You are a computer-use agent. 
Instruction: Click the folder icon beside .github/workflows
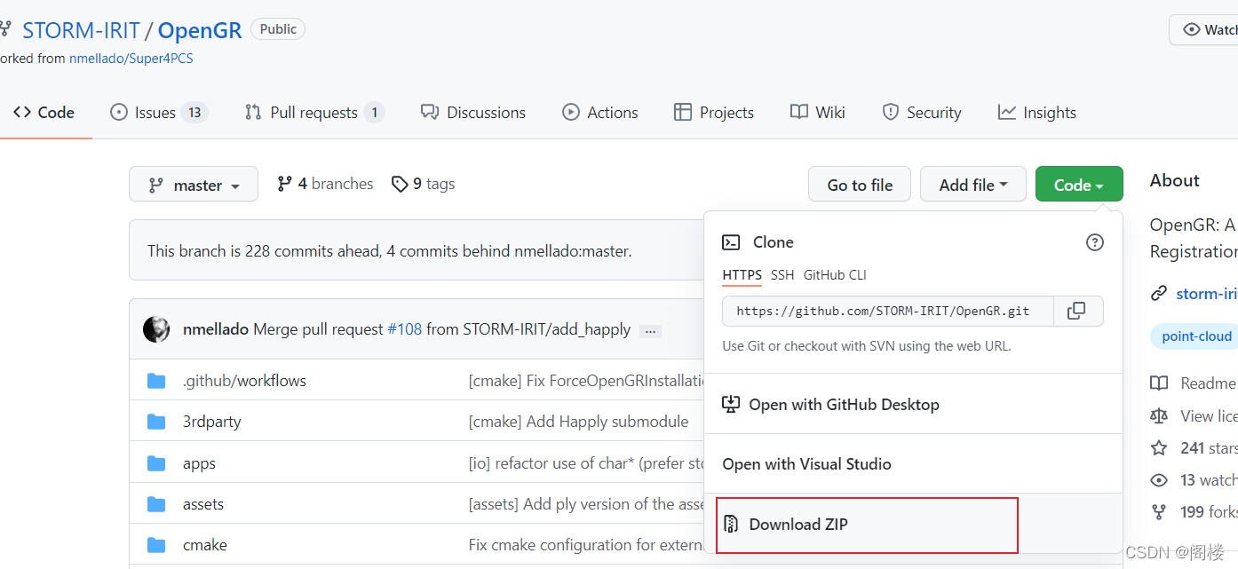click(x=156, y=381)
